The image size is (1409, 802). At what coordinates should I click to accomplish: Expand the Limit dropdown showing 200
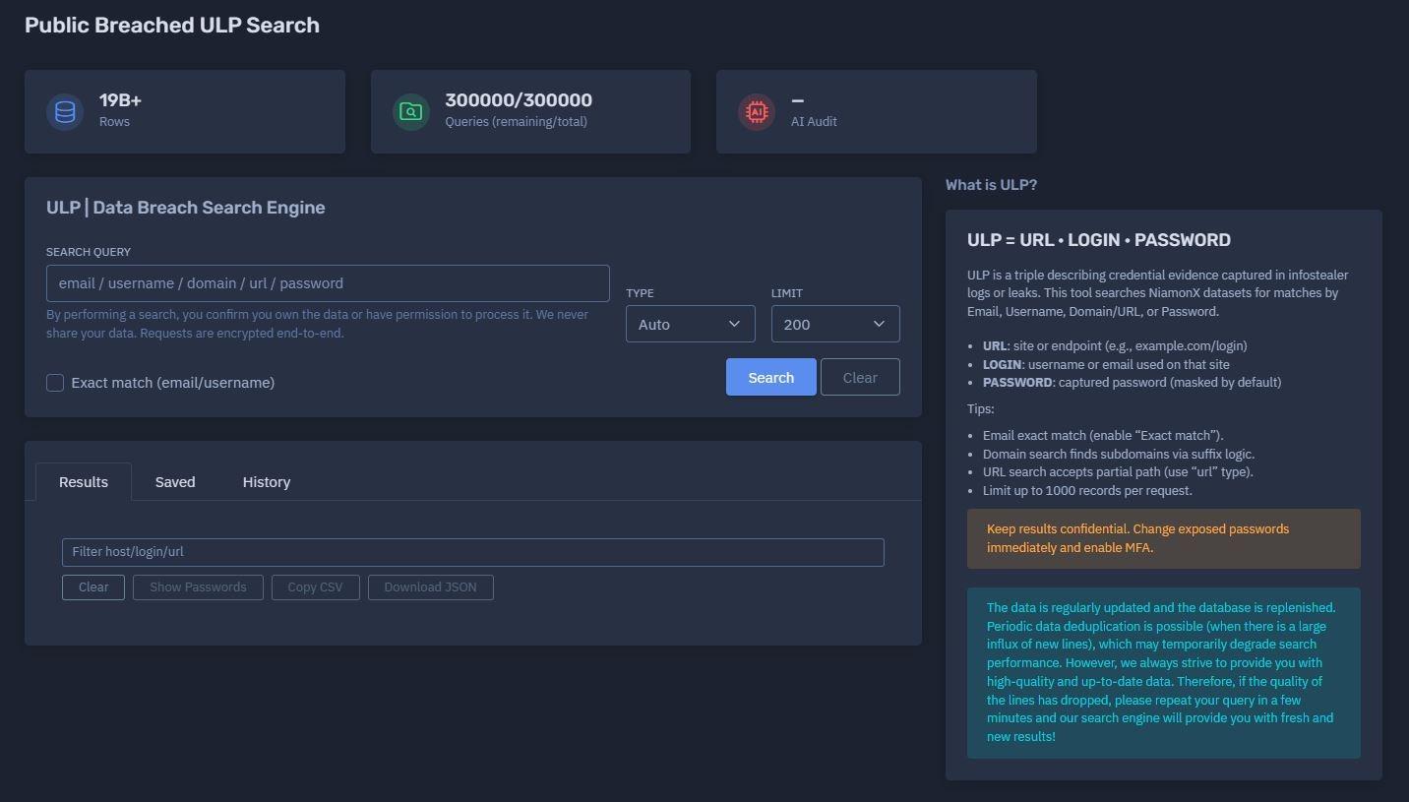click(x=834, y=324)
